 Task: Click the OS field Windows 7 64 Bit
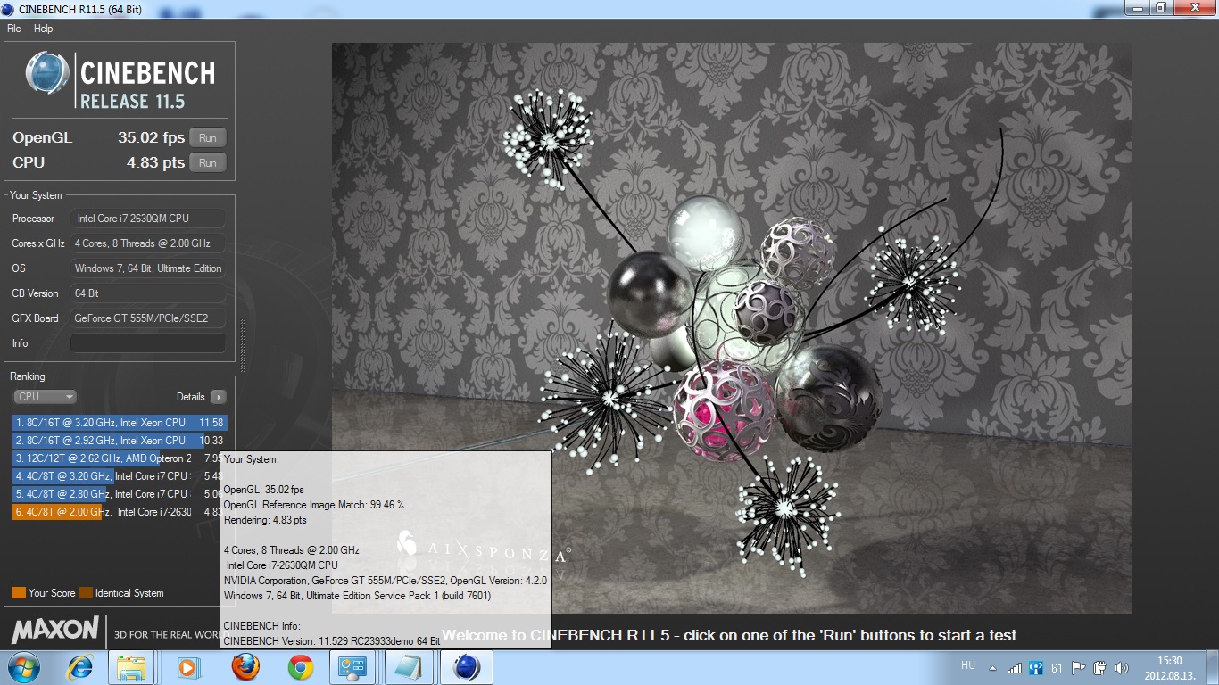148,268
